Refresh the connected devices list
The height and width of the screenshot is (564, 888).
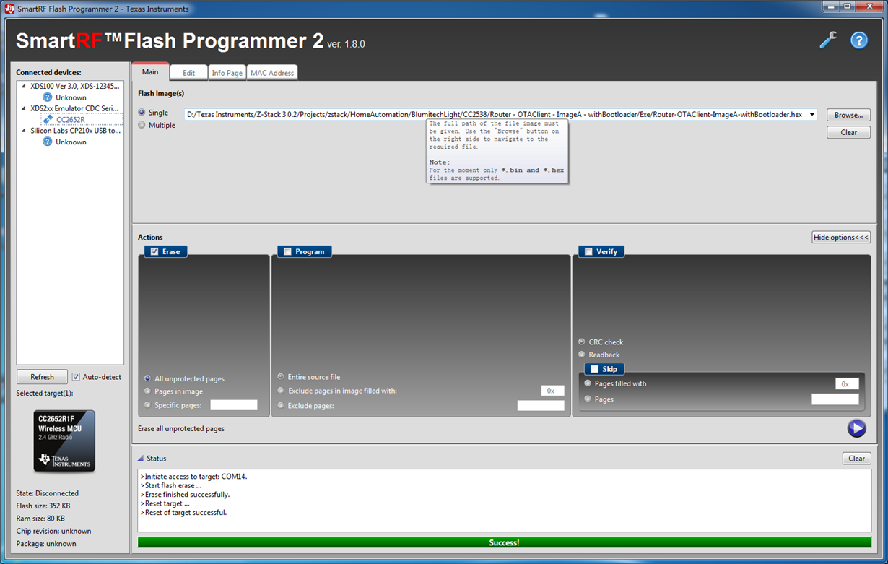(42, 377)
